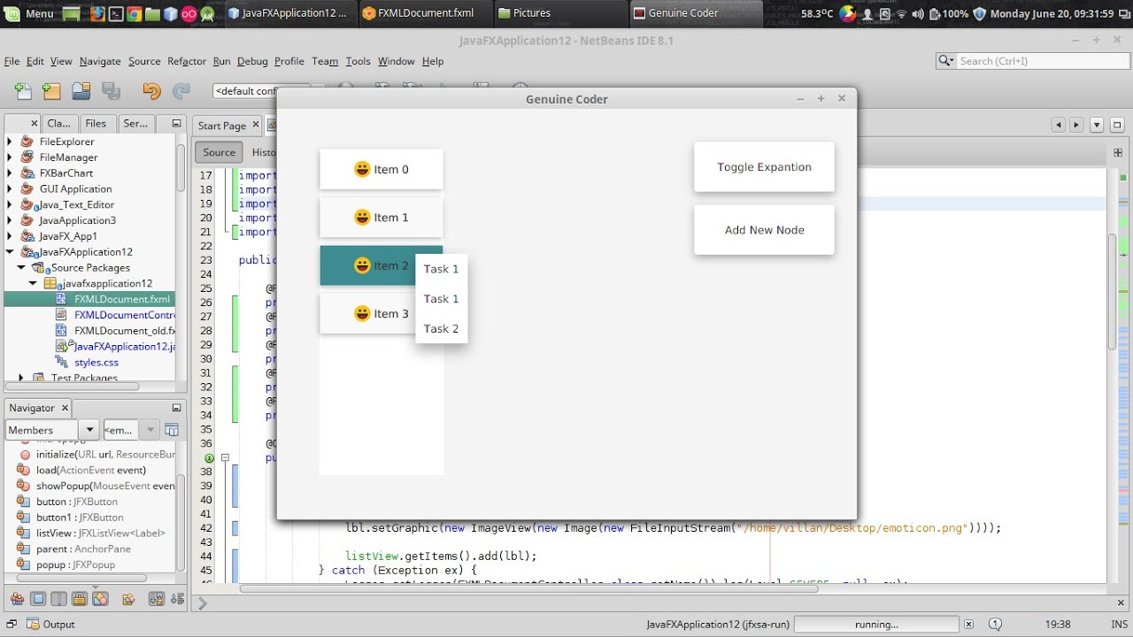Image resolution: width=1133 pixels, height=637 pixels.
Task: Choose Task 2 in the popup
Action: click(441, 328)
